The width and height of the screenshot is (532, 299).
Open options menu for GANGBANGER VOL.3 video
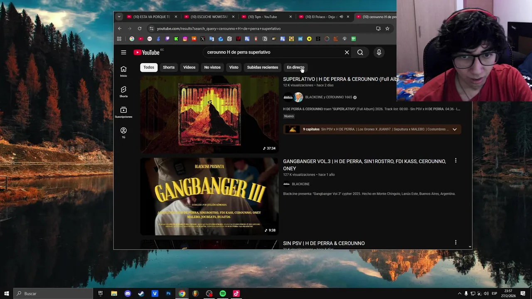coord(456,161)
